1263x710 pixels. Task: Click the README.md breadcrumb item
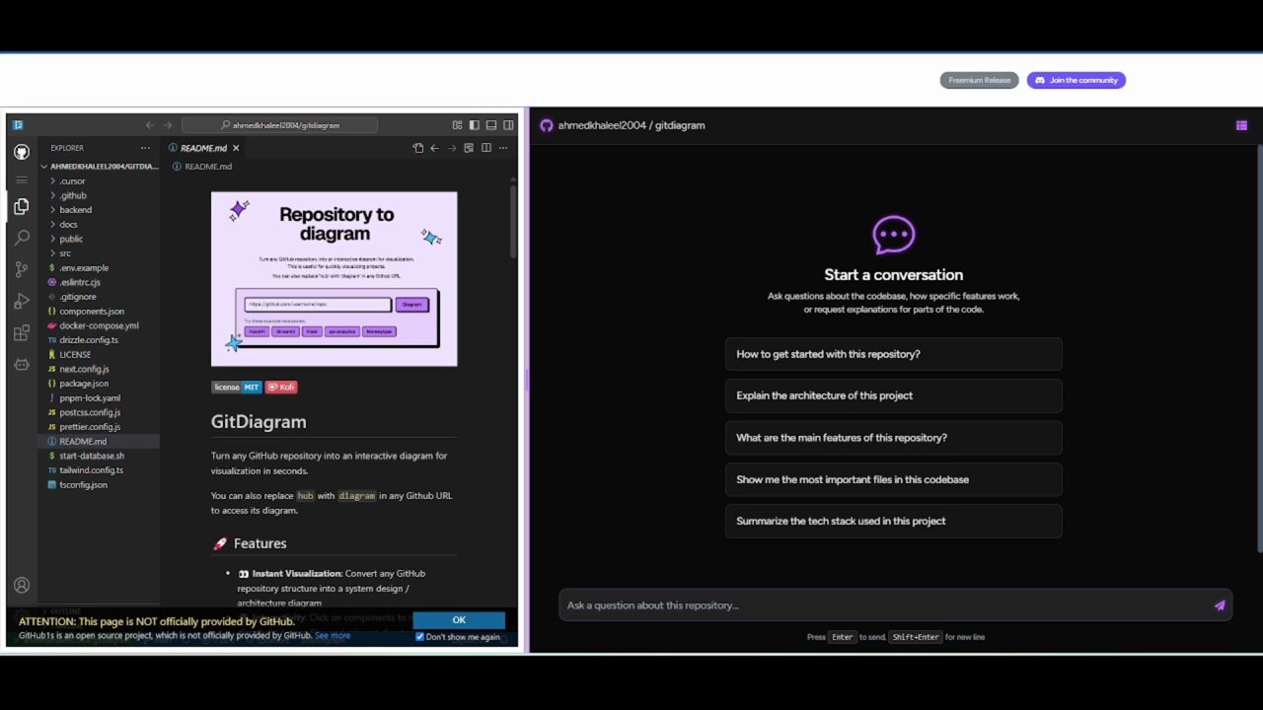pyautogui.click(x=202, y=167)
